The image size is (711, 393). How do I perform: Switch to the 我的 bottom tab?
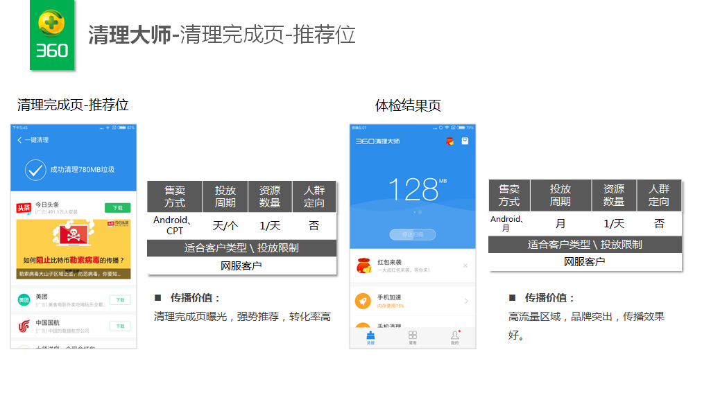[x=455, y=338]
